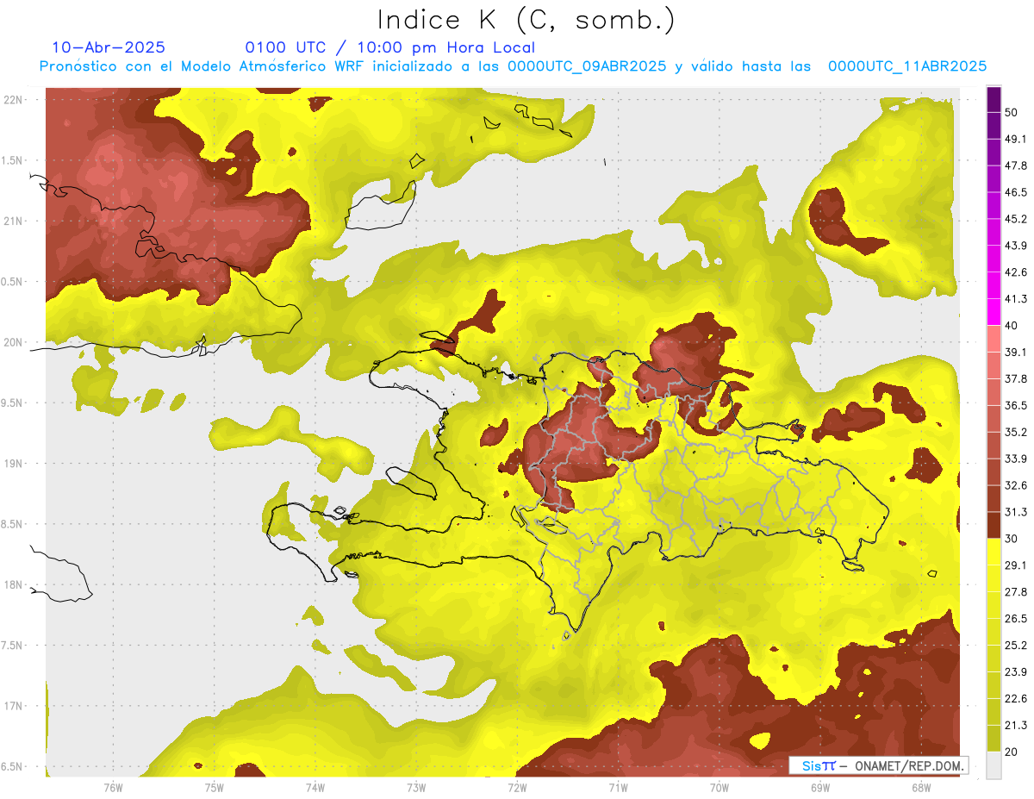Click the "0100 UTC / 10:00 pm Hora Local" time text
This screenshot has height=799, width=1034.
390,47
